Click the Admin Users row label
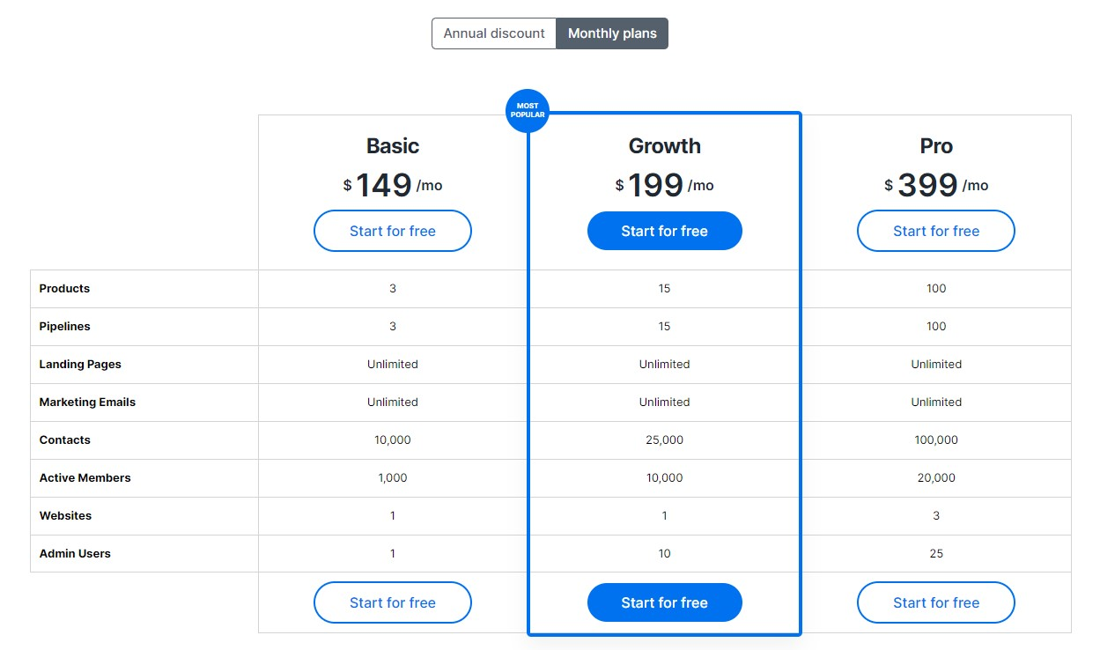Viewport: 1100px width, 650px height. point(75,554)
